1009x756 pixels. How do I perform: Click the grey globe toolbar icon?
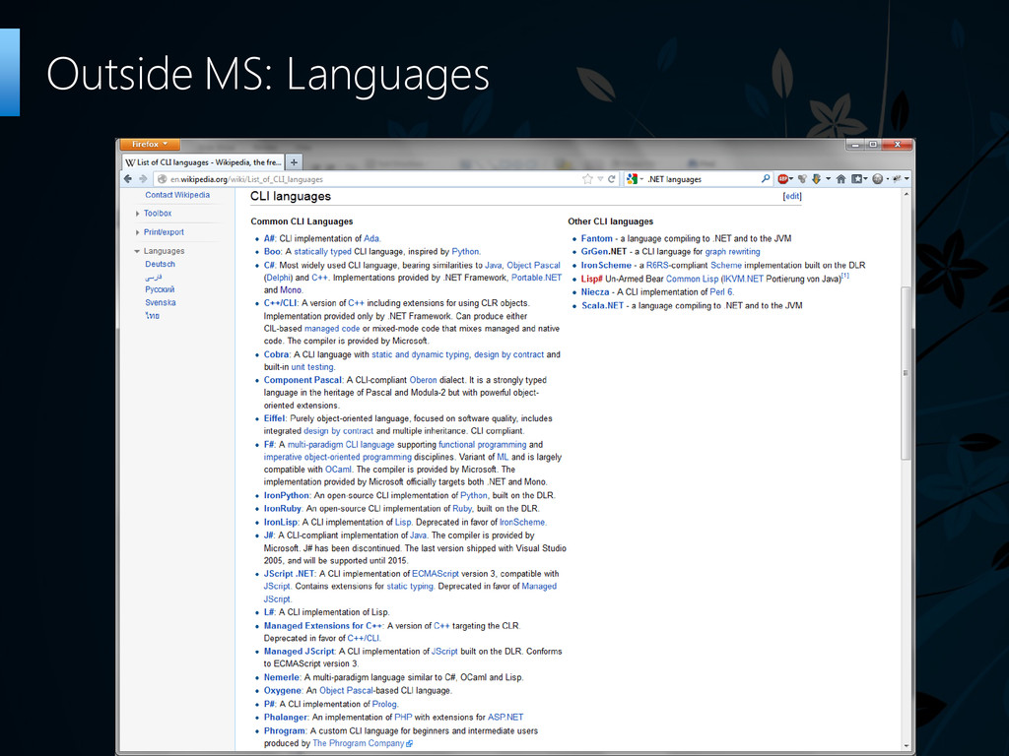877,179
